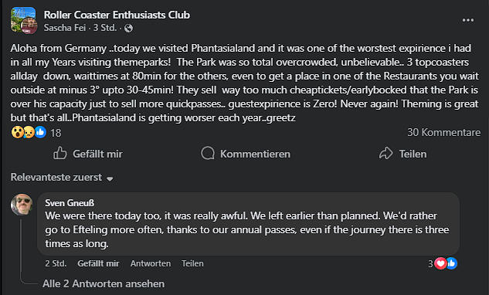Viewport: 489px width, 295px height.
Task: Click the sad emoji reaction on the post
Action: pos(29,132)
